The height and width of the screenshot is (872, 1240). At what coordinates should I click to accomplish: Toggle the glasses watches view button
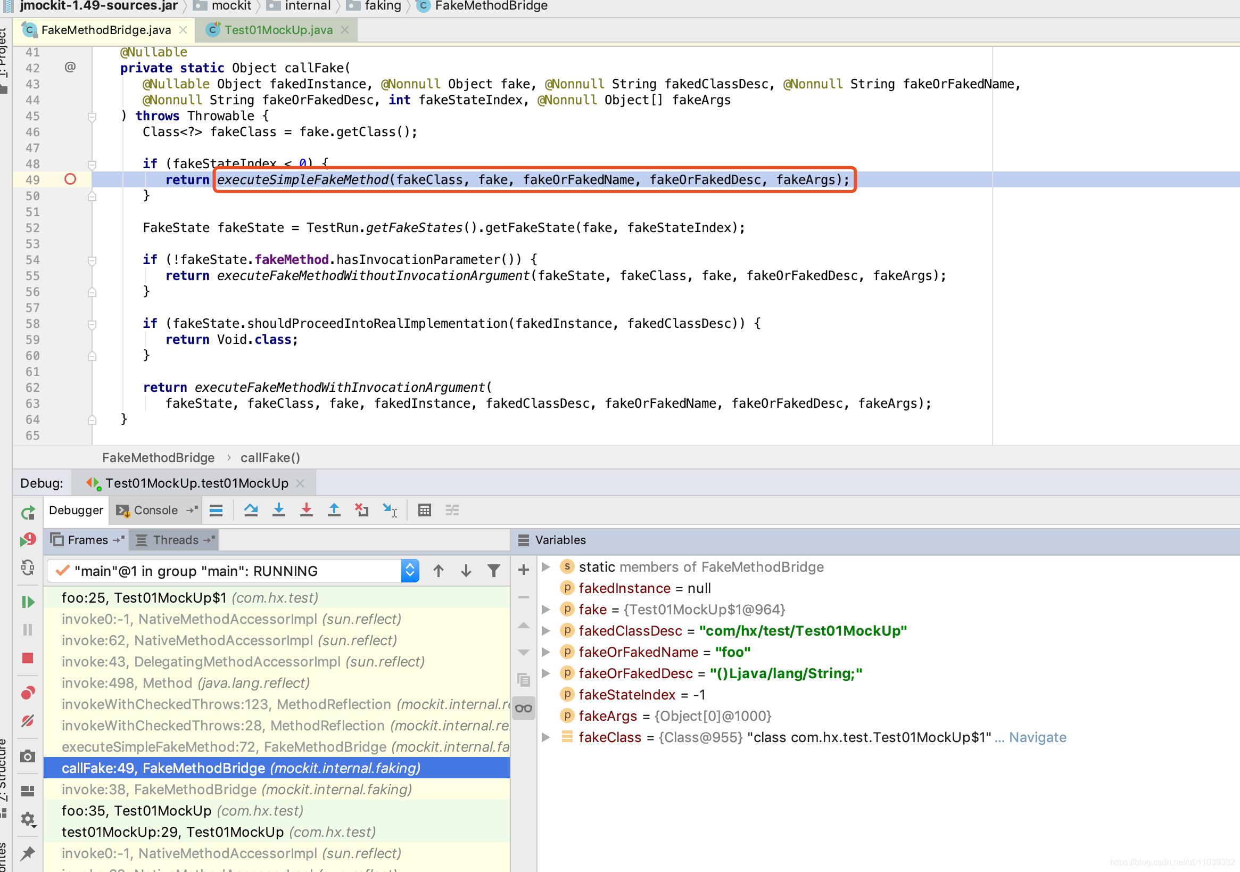523,708
